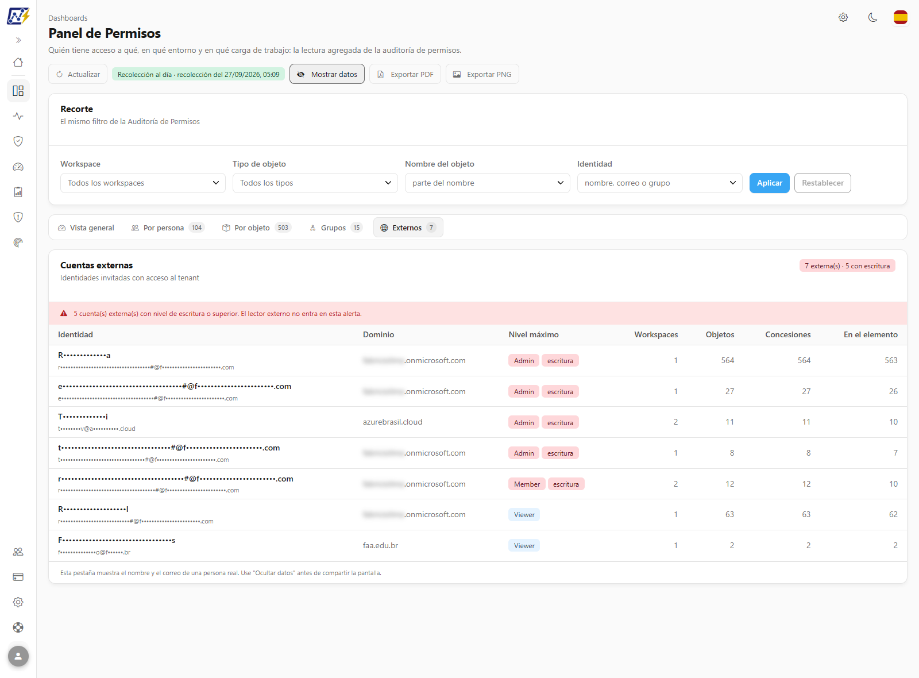This screenshot has width=919, height=678.
Task: Toggle Mostrar datos visibility button
Action: (x=327, y=74)
